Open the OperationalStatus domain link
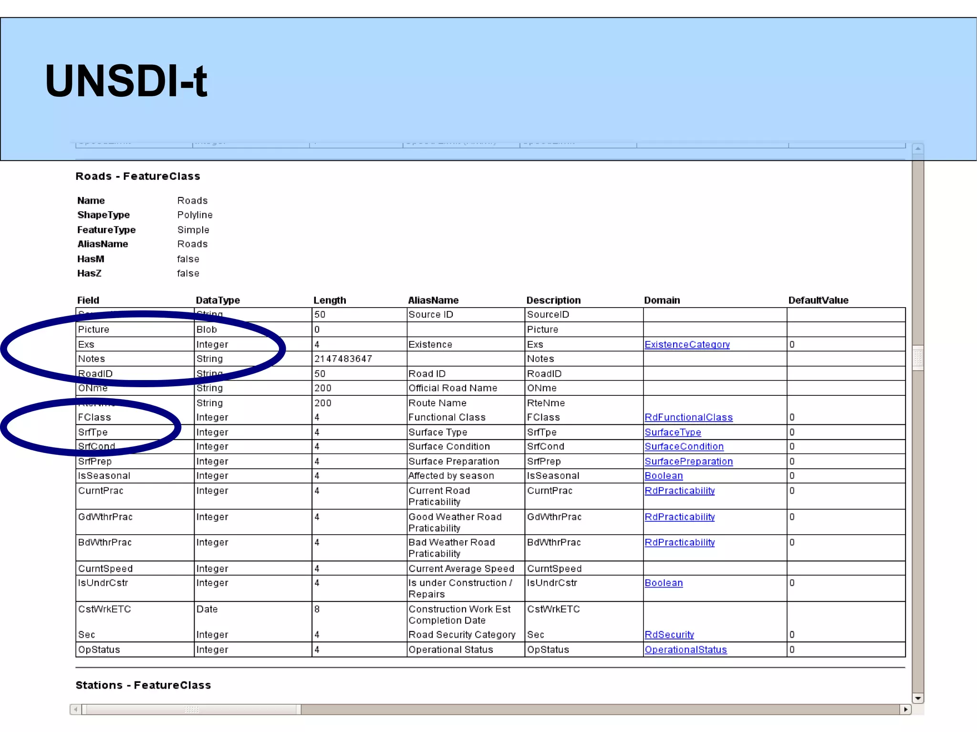Screen dimensions: 977x732 [686, 650]
